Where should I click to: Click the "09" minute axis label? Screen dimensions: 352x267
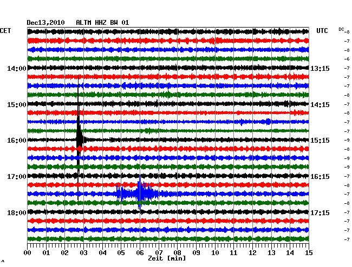point(196,252)
